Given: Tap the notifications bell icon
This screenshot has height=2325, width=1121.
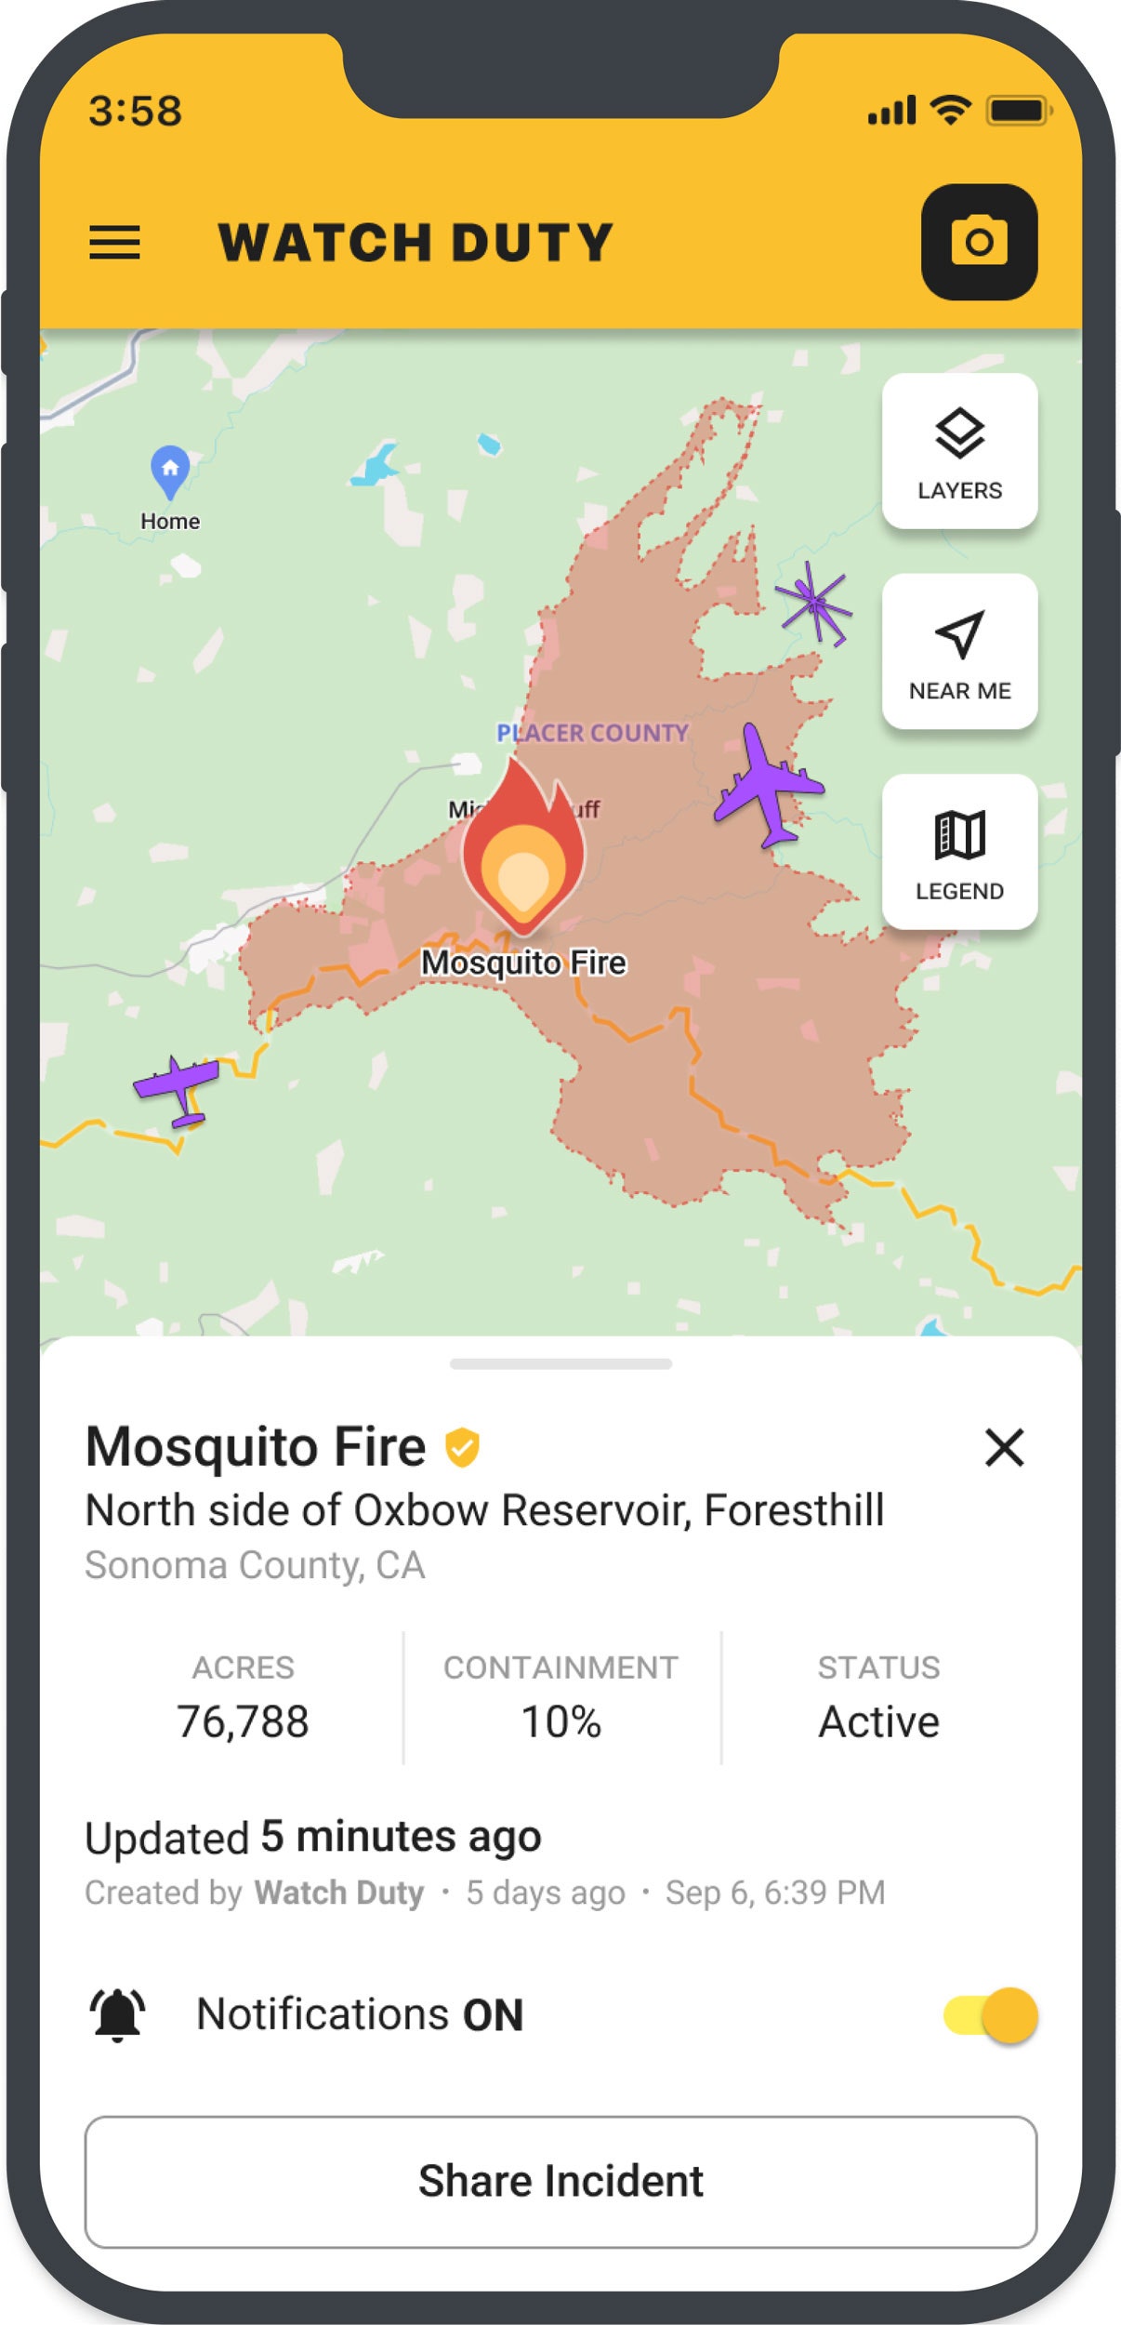Looking at the screenshot, I should click(x=118, y=2015).
